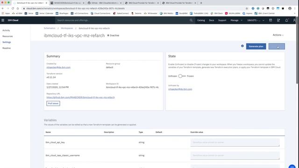
Task: Click the panel icon left of the pencil icon
Action: (x=271, y=20)
